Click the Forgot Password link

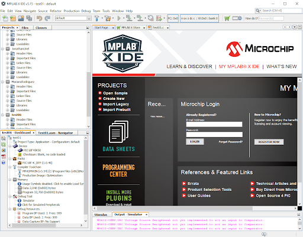pos(230,142)
